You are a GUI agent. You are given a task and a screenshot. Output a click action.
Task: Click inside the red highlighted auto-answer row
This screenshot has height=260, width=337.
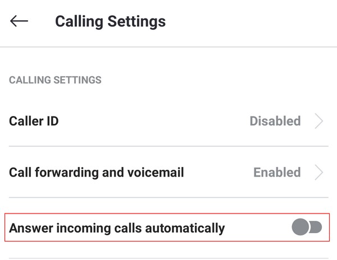tap(167, 227)
